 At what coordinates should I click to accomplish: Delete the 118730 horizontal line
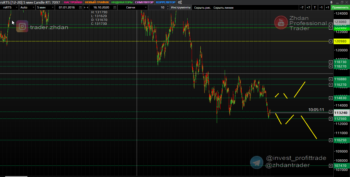331,62
